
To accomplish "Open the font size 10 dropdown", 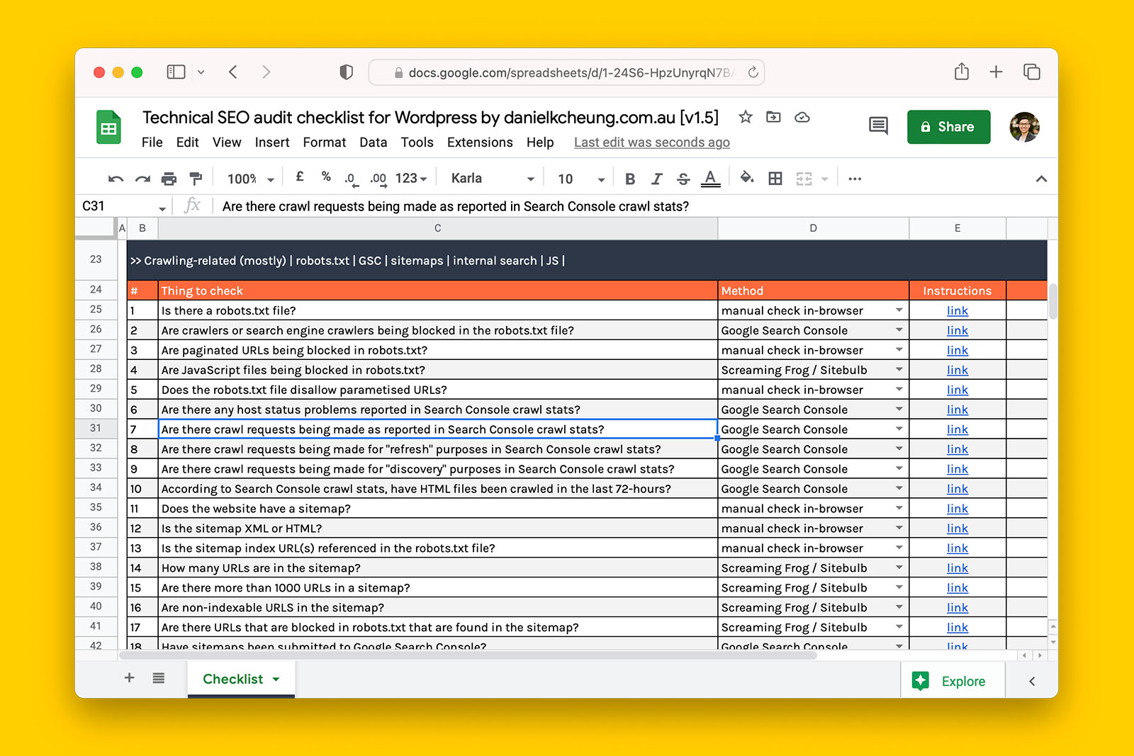I will pos(580,179).
